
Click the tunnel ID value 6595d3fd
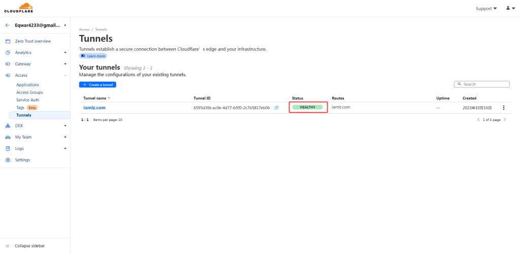coord(232,108)
